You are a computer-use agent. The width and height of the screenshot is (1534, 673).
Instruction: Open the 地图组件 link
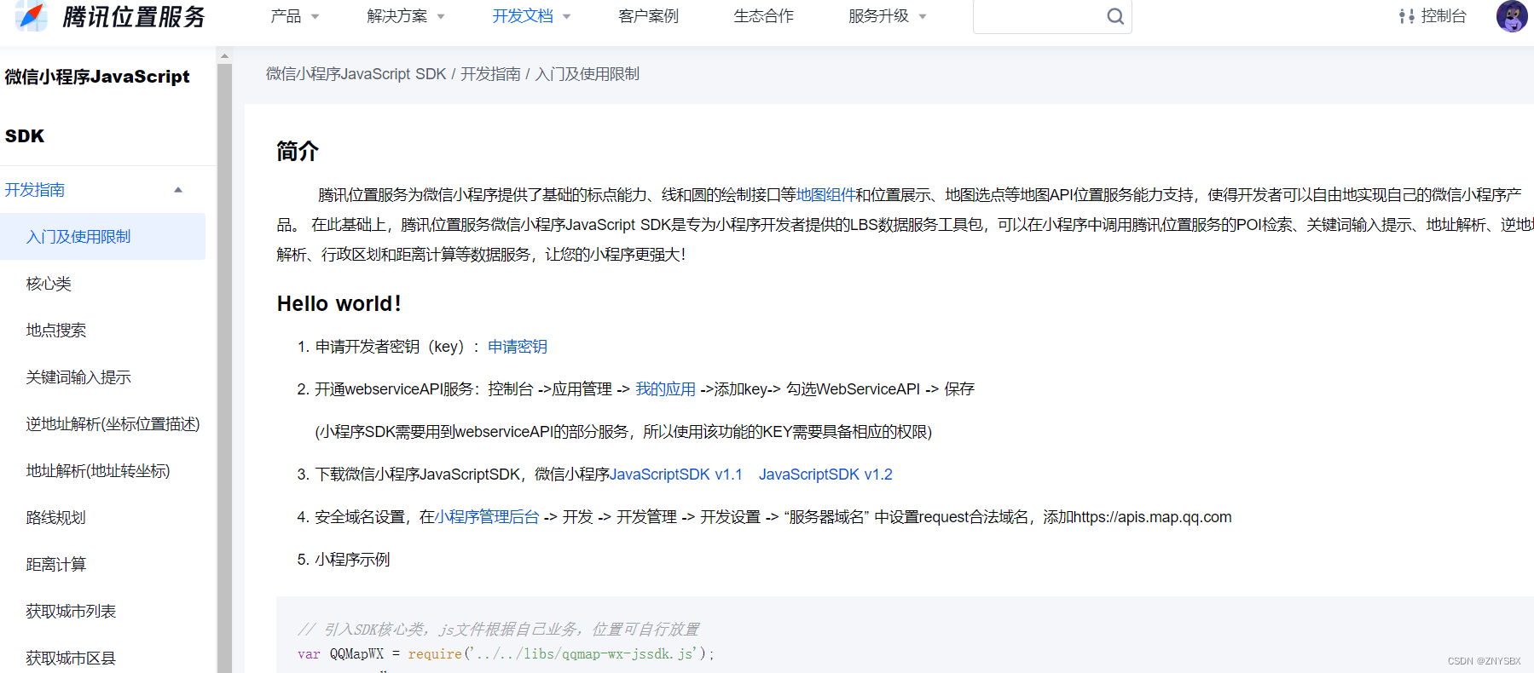825,195
